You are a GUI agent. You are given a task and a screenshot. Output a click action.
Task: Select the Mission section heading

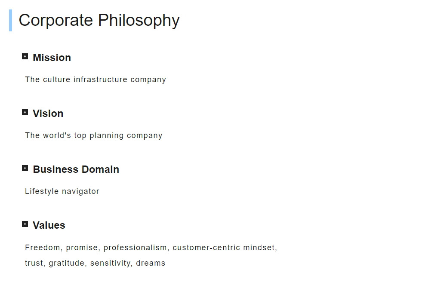coord(52,57)
